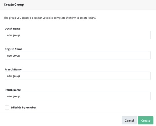The width and height of the screenshot is (156, 126).
Task: Click the Dutch Name input field
Action: click(78, 35)
